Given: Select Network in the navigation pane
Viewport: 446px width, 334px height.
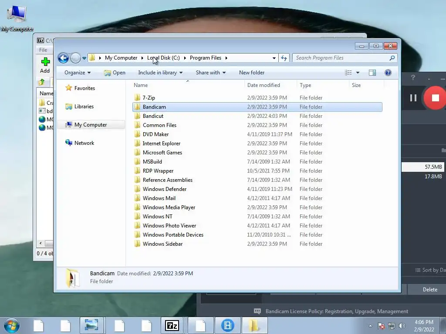Looking at the screenshot, I should 84,143.
